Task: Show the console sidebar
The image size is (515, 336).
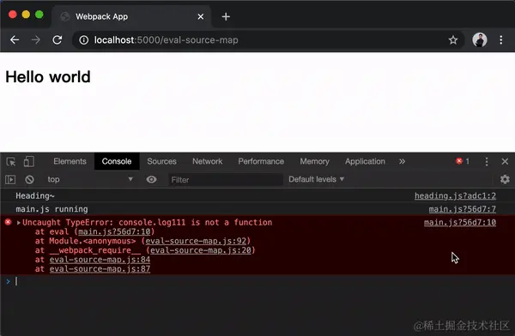Action: pyautogui.click(x=10, y=179)
